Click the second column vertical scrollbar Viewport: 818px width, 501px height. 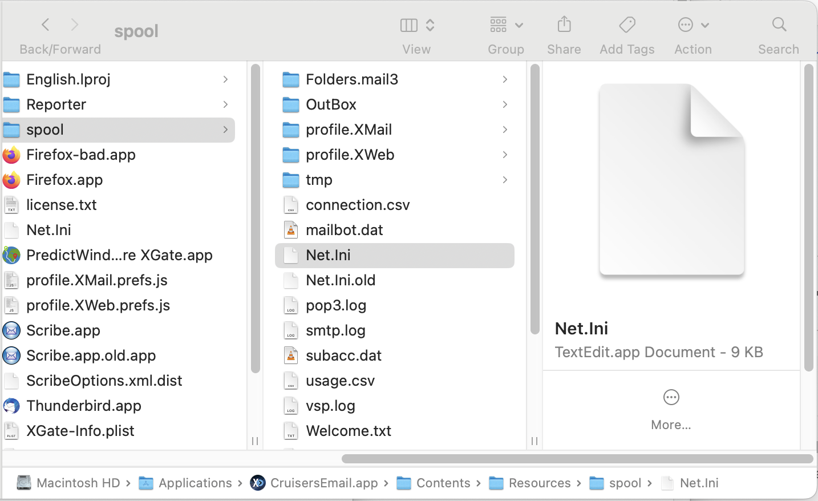(x=535, y=199)
